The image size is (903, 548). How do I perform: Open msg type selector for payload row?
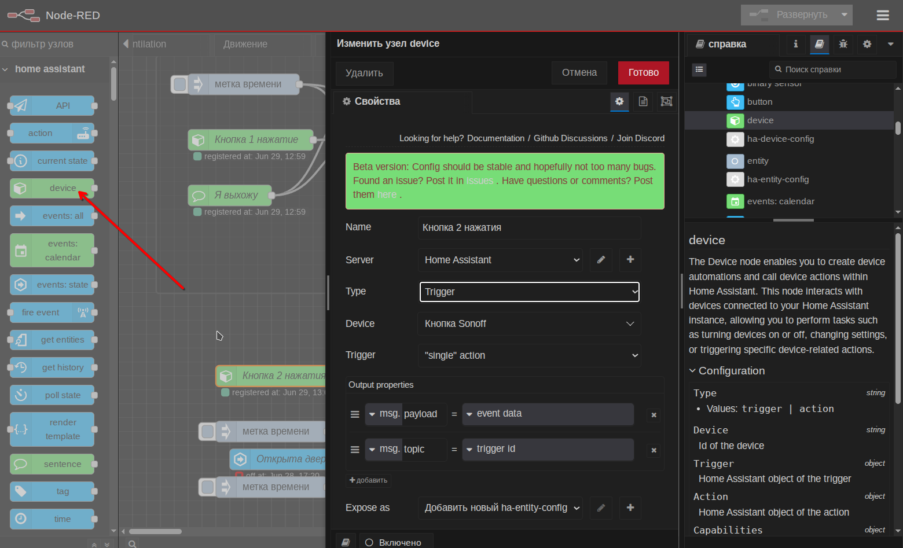tap(383, 414)
